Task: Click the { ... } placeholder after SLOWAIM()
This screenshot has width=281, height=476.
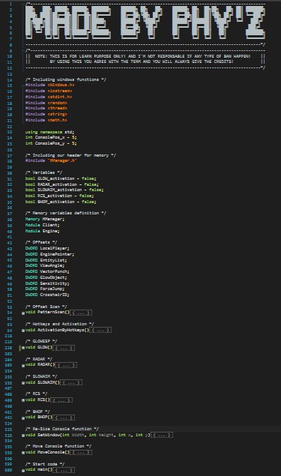Action: pyautogui.click(x=71, y=382)
